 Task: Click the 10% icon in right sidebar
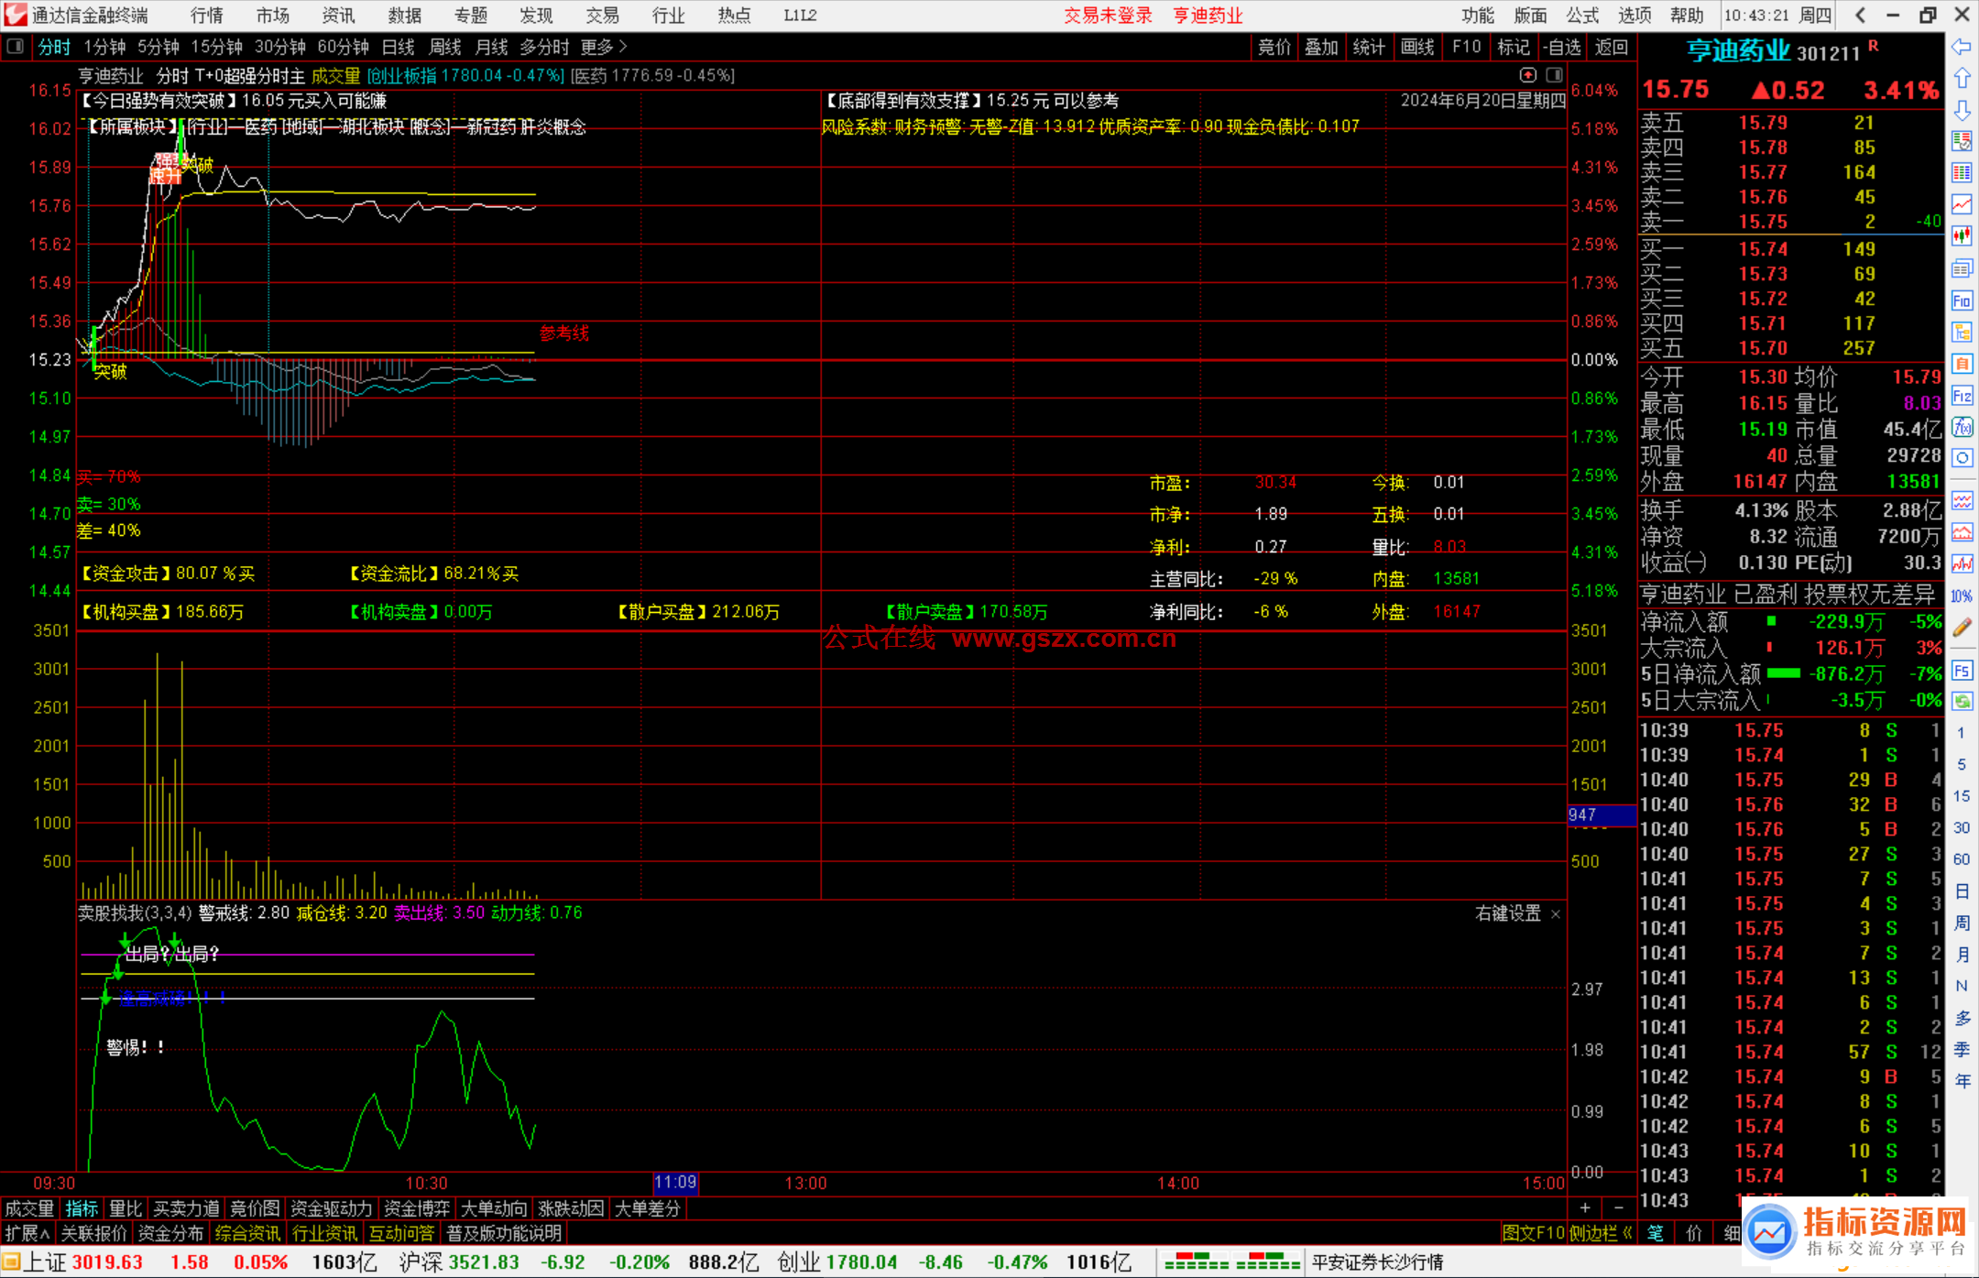(x=1962, y=596)
